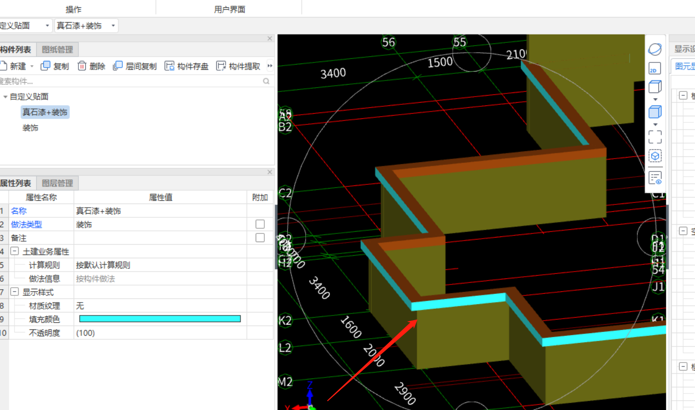The width and height of the screenshot is (695, 410).
Task: Click the search magnifier icon in component search
Action: (x=266, y=81)
